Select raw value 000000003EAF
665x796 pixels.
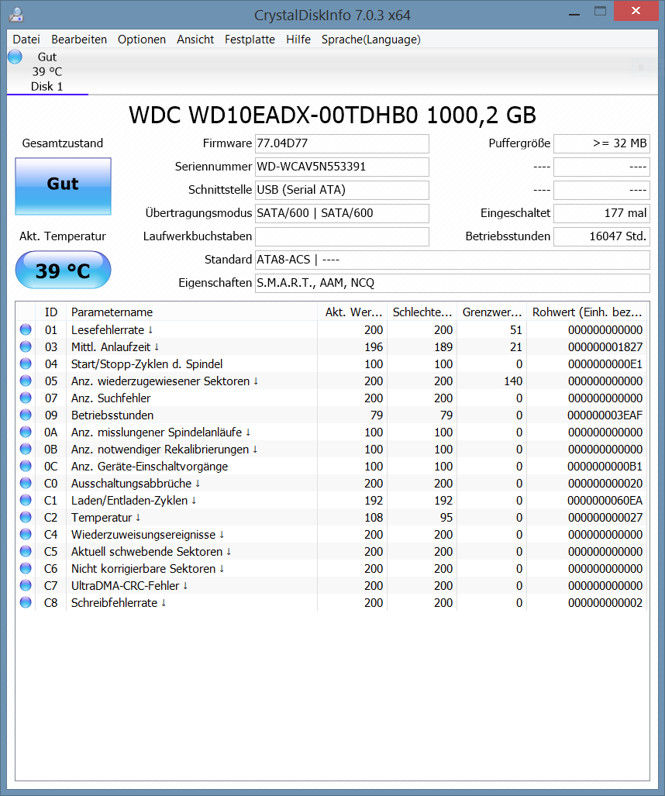(605, 415)
